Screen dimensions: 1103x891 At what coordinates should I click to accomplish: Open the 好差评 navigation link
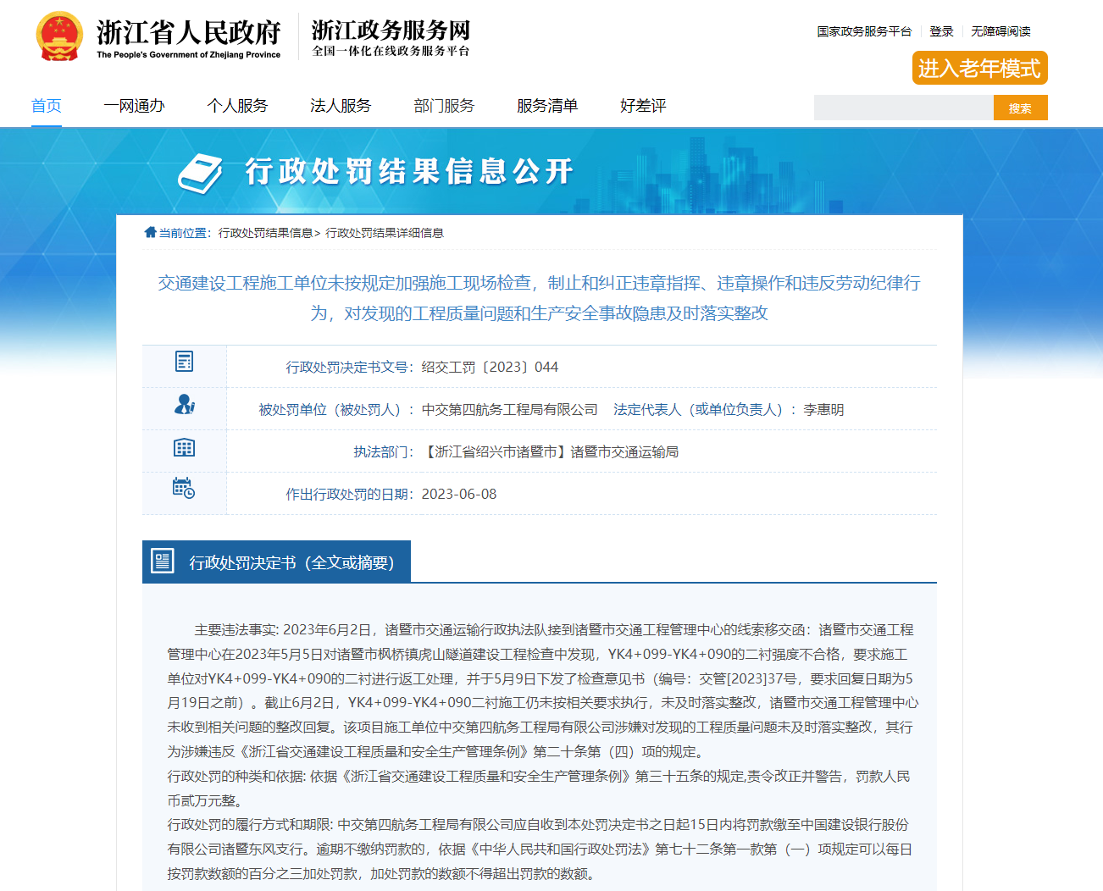pyautogui.click(x=643, y=106)
